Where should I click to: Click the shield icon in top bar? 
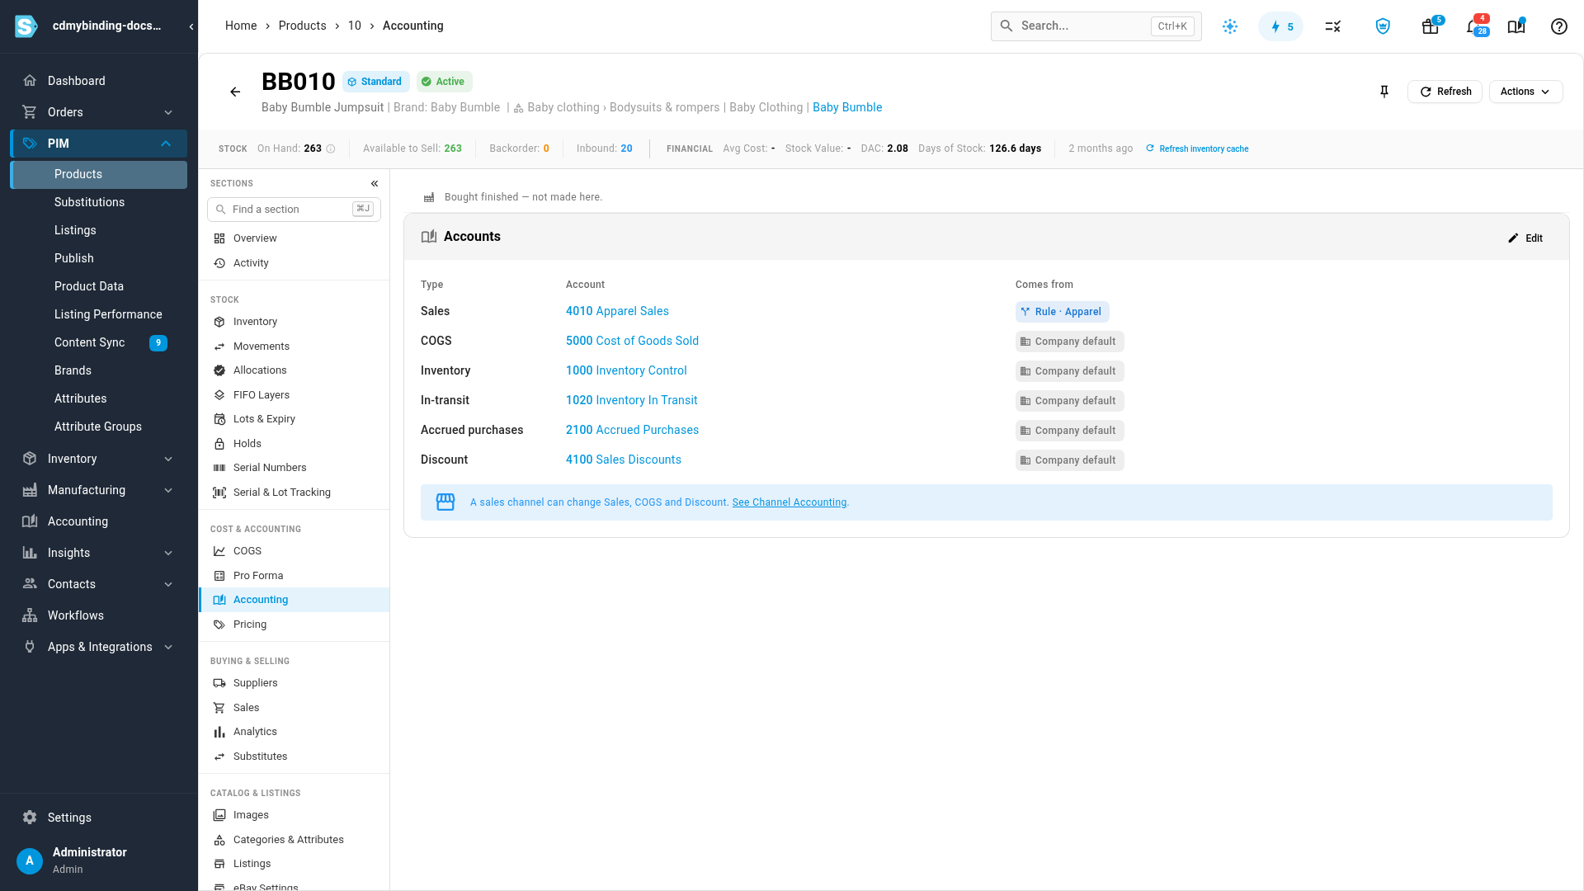1383,26
